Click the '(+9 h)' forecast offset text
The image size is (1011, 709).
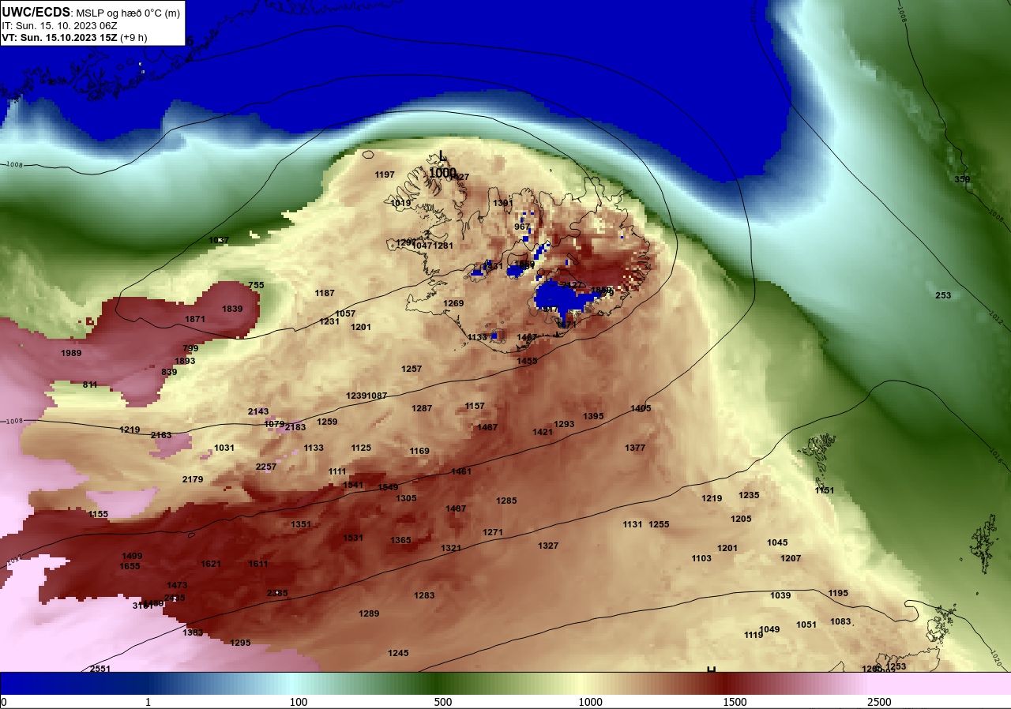133,37
